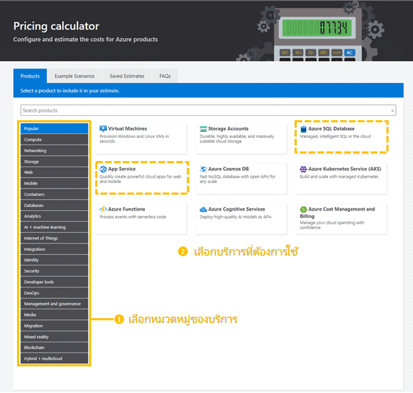Click the Azure Cosmos DB icon
Screen dimensions: 413x393
(203, 169)
